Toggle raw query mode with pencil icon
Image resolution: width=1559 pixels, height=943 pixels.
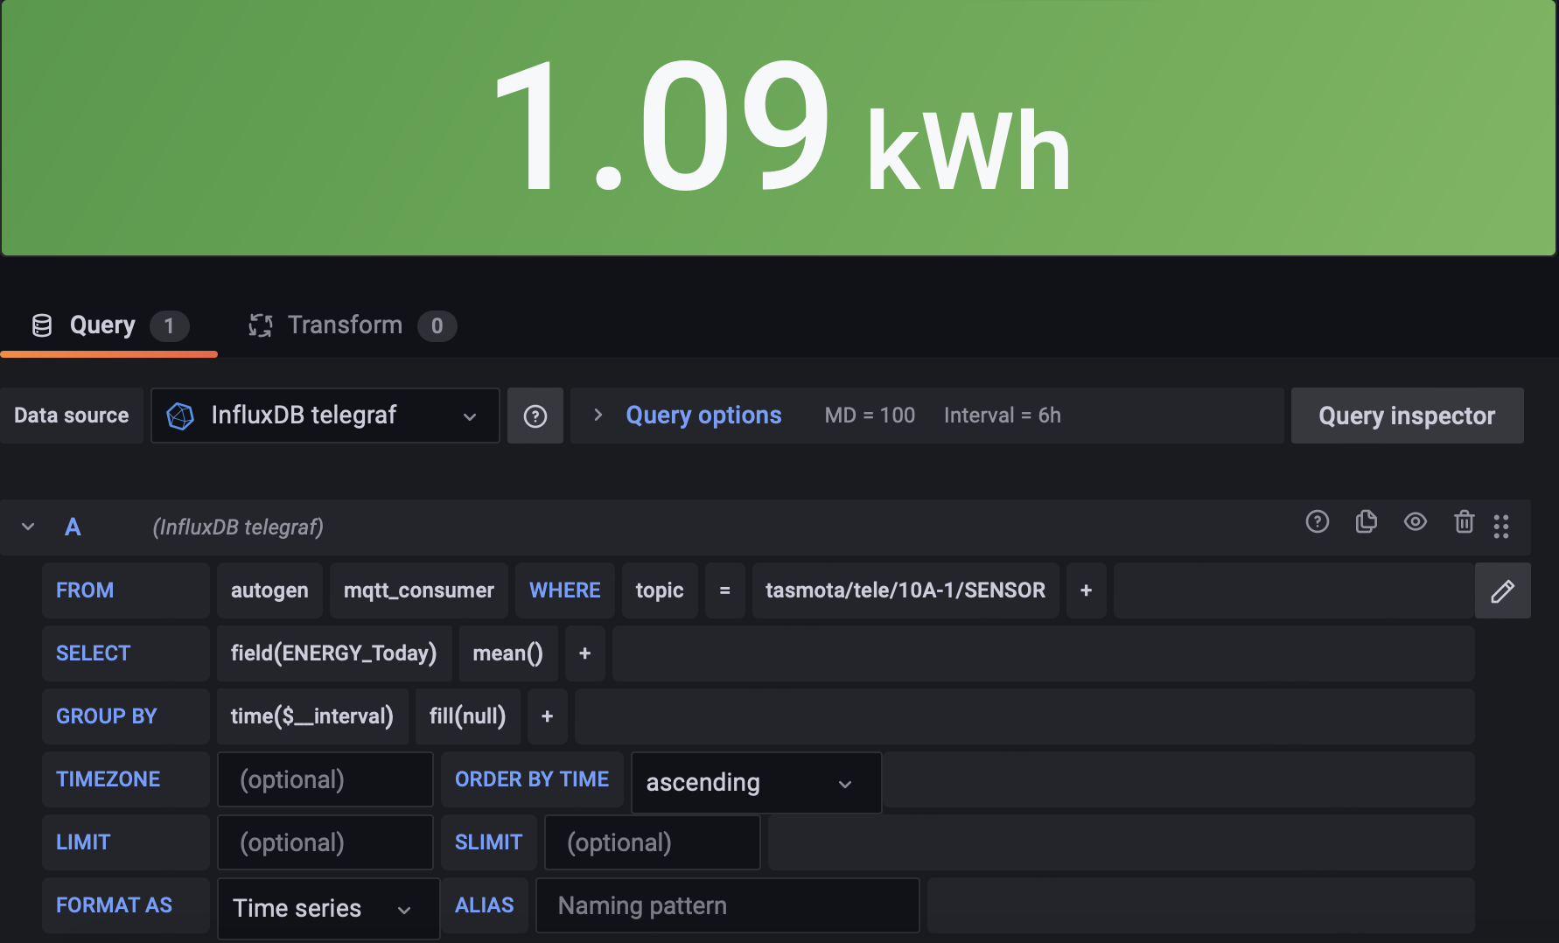pyautogui.click(x=1502, y=590)
